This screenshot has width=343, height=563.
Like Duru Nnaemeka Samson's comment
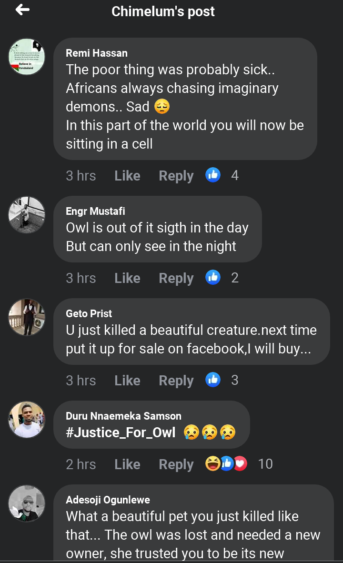pos(127,464)
